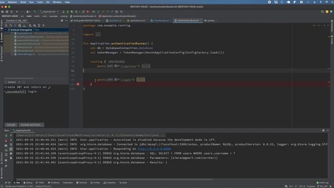
Task: Stop the running application in toolbar
Action: coord(88,11)
